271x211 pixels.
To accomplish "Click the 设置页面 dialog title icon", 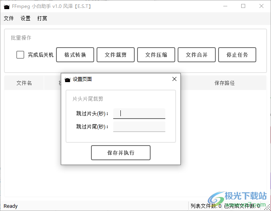I will tap(68, 80).
